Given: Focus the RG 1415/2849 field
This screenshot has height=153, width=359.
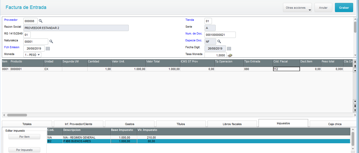Looking at the screenshot, I should (x=27, y=35).
